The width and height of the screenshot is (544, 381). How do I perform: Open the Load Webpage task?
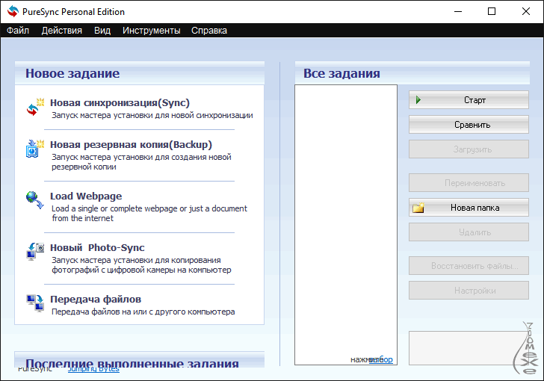(86, 196)
